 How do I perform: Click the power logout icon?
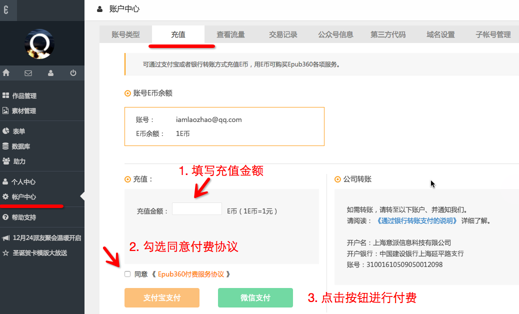(73, 73)
